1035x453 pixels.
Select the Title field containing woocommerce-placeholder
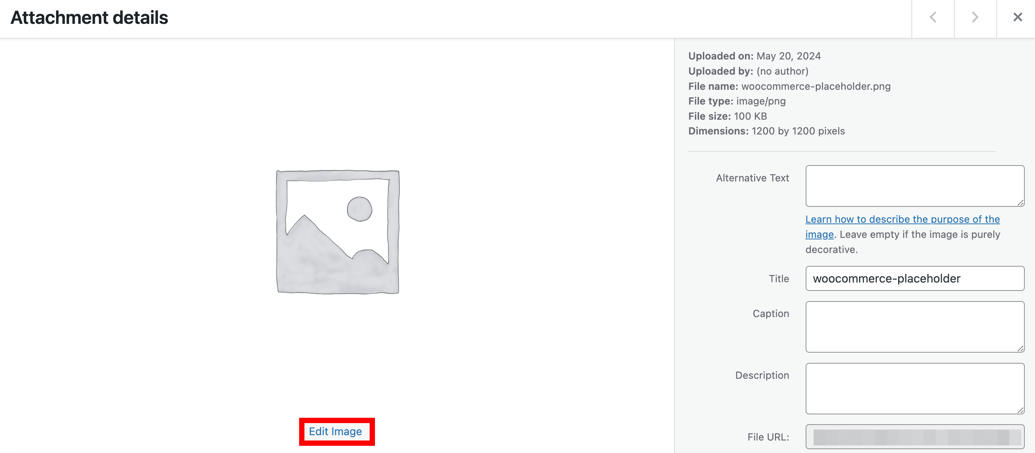click(914, 278)
